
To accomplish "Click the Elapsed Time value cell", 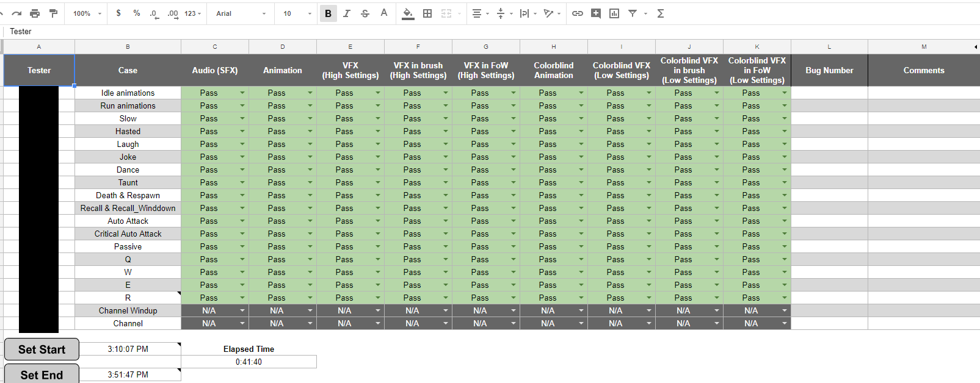I will [x=249, y=362].
